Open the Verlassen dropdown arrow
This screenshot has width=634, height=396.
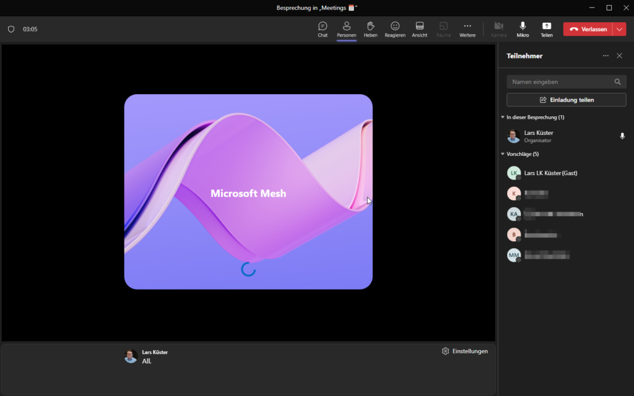(619, 29)
